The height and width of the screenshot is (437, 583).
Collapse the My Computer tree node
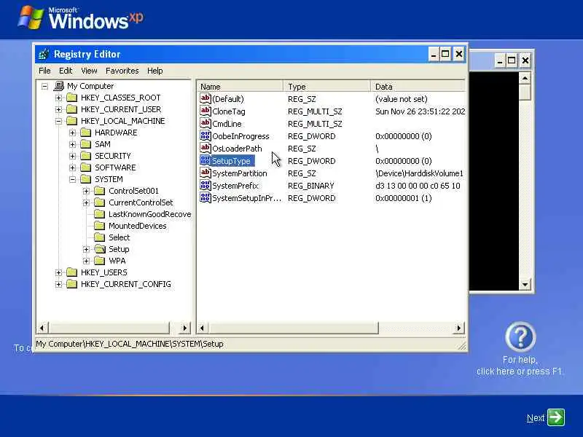point(45,86)
